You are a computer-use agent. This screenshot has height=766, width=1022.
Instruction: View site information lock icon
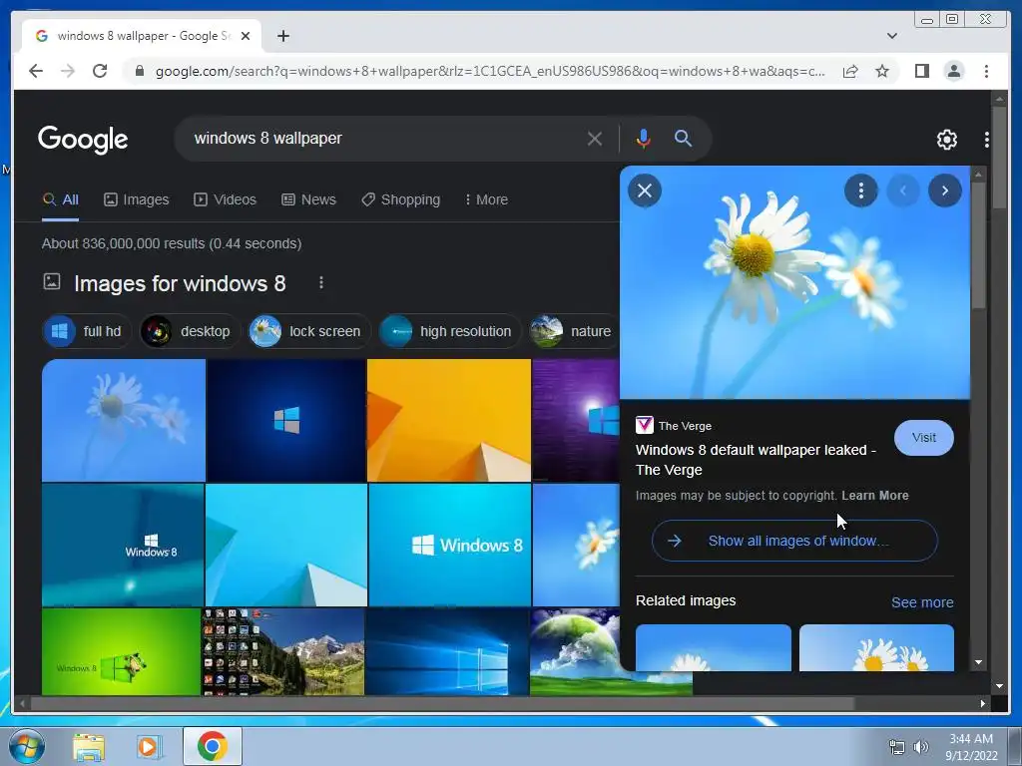click(x=139, y=71)
